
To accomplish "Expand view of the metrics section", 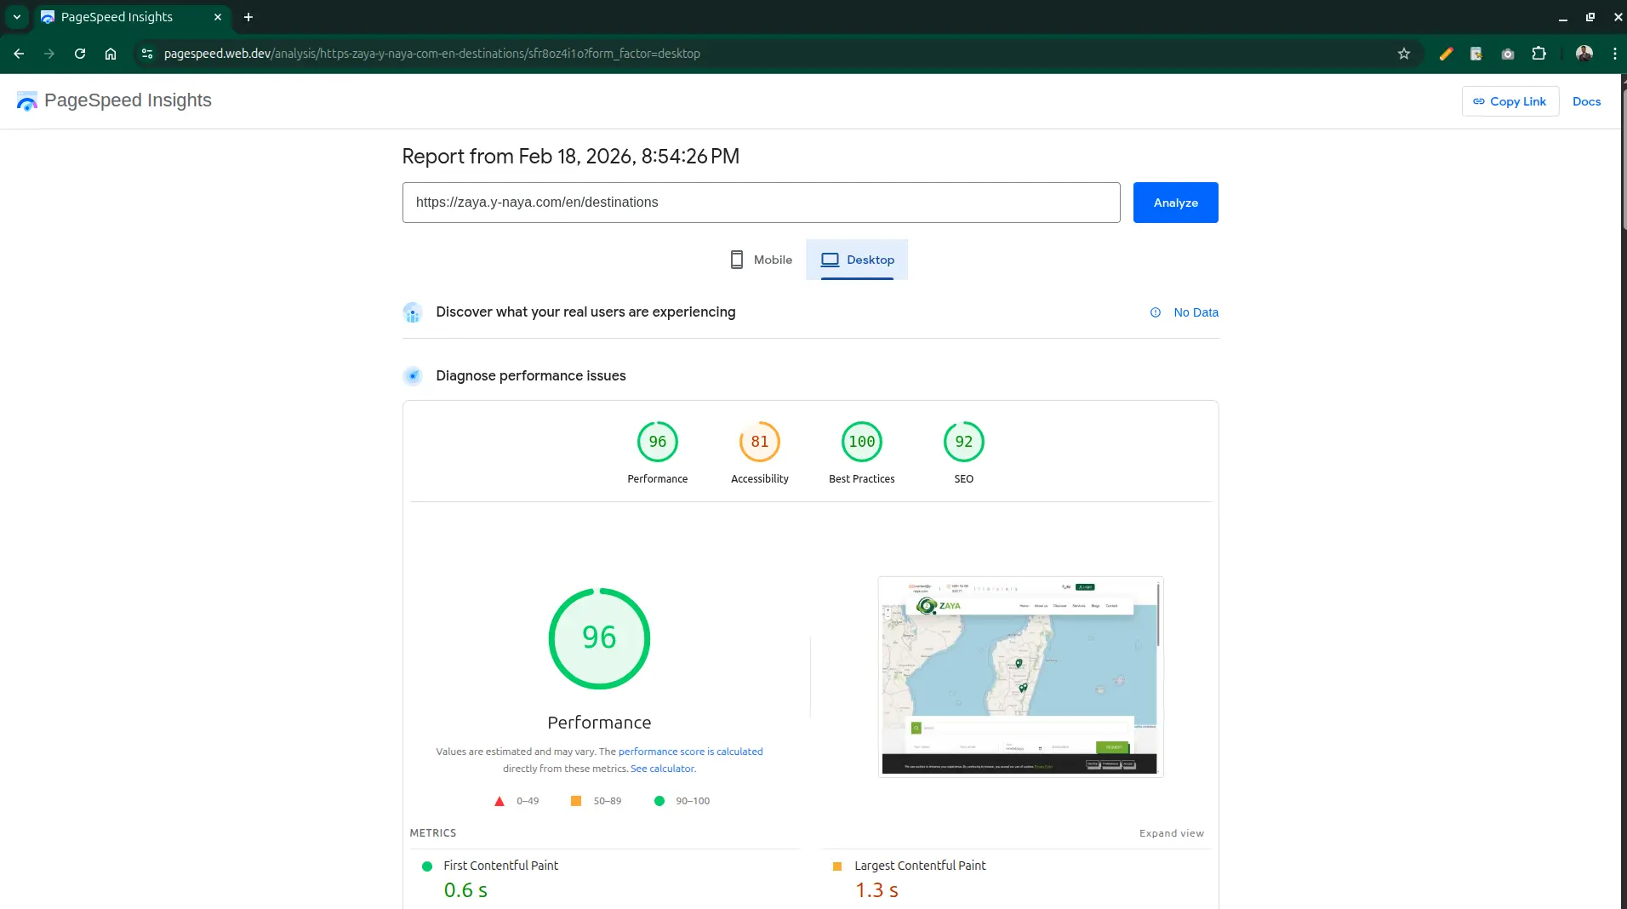I will pos(1171,833).
